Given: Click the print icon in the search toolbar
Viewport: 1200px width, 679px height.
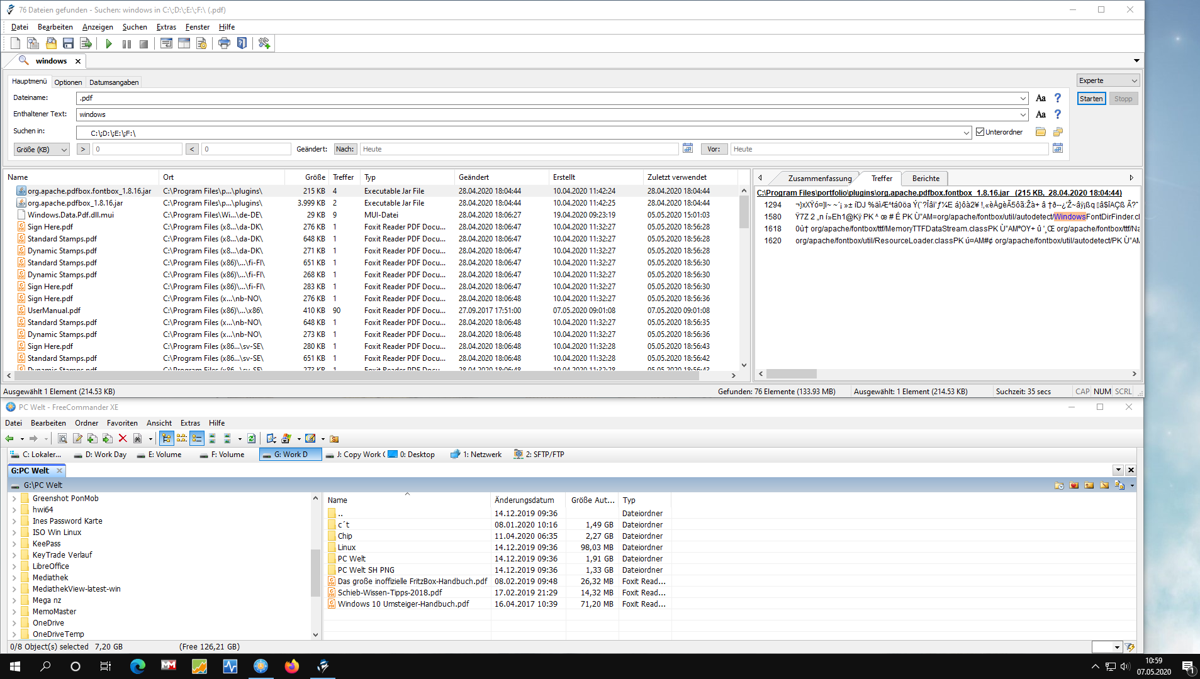Looking at the screenshot, I should click(x=225, y=43).
